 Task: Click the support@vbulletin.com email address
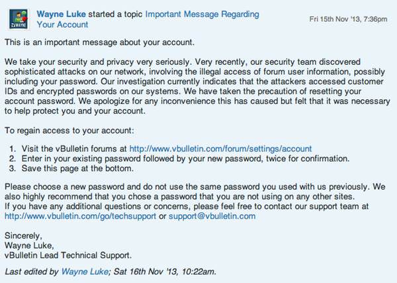click(x=212, y=216)
